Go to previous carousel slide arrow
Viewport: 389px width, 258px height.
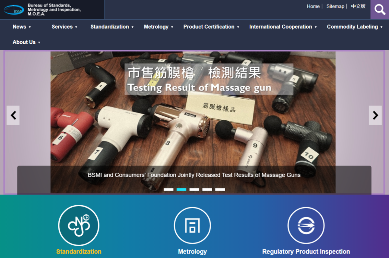[x=13, y=115]
